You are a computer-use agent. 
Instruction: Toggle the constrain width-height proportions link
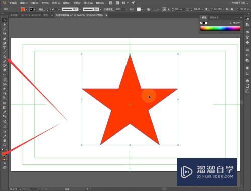pyautogui.click(x=227, y=9)
